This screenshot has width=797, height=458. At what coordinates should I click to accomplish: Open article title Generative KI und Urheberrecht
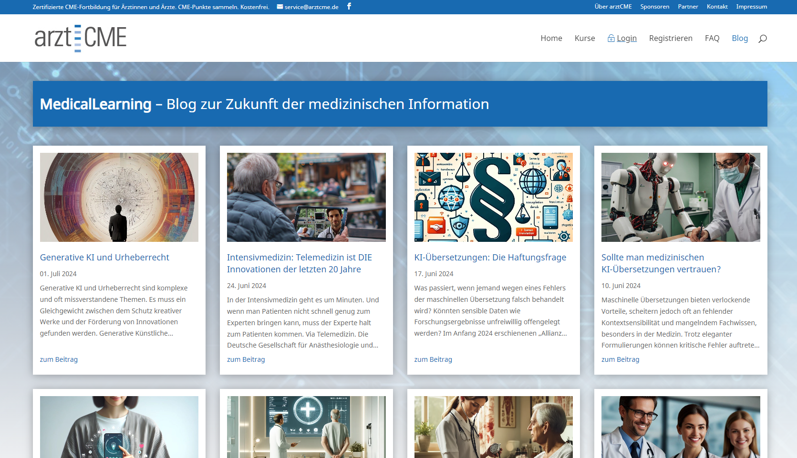pyautogui.click(x=104, y=257)
